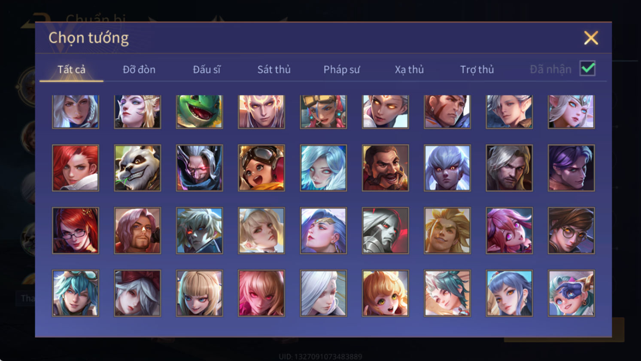Pick the hero with blue eye patch

click(571, 294)
